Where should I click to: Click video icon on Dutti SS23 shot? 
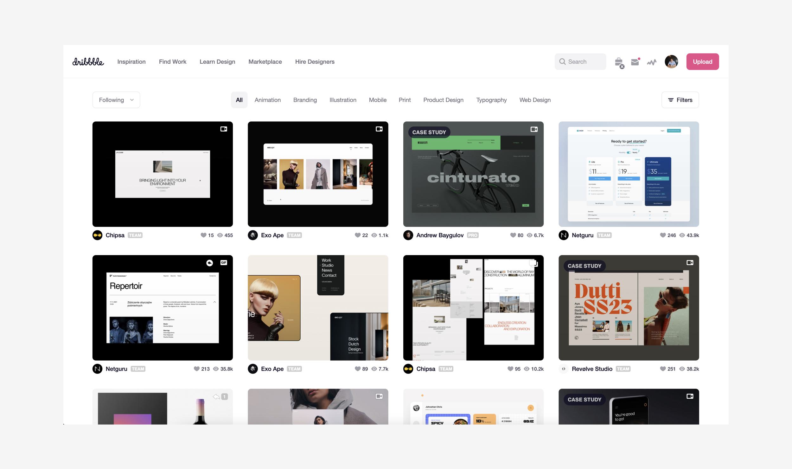click(690, 263)
